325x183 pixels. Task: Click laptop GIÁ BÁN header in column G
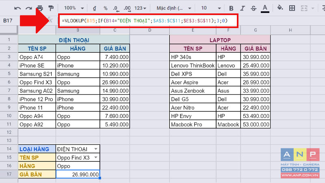pos(256,48)
